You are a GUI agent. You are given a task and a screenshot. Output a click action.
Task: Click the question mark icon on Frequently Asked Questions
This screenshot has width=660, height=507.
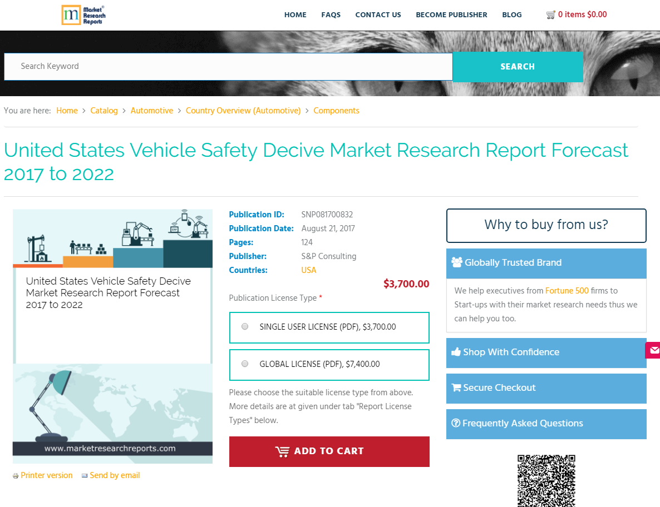(x=456, y=423)
